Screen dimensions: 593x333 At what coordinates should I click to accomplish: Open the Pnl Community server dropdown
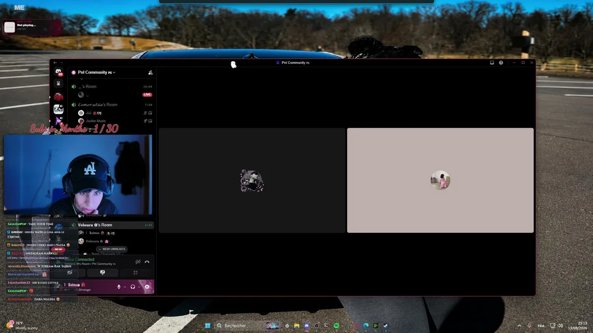[97, 72]
